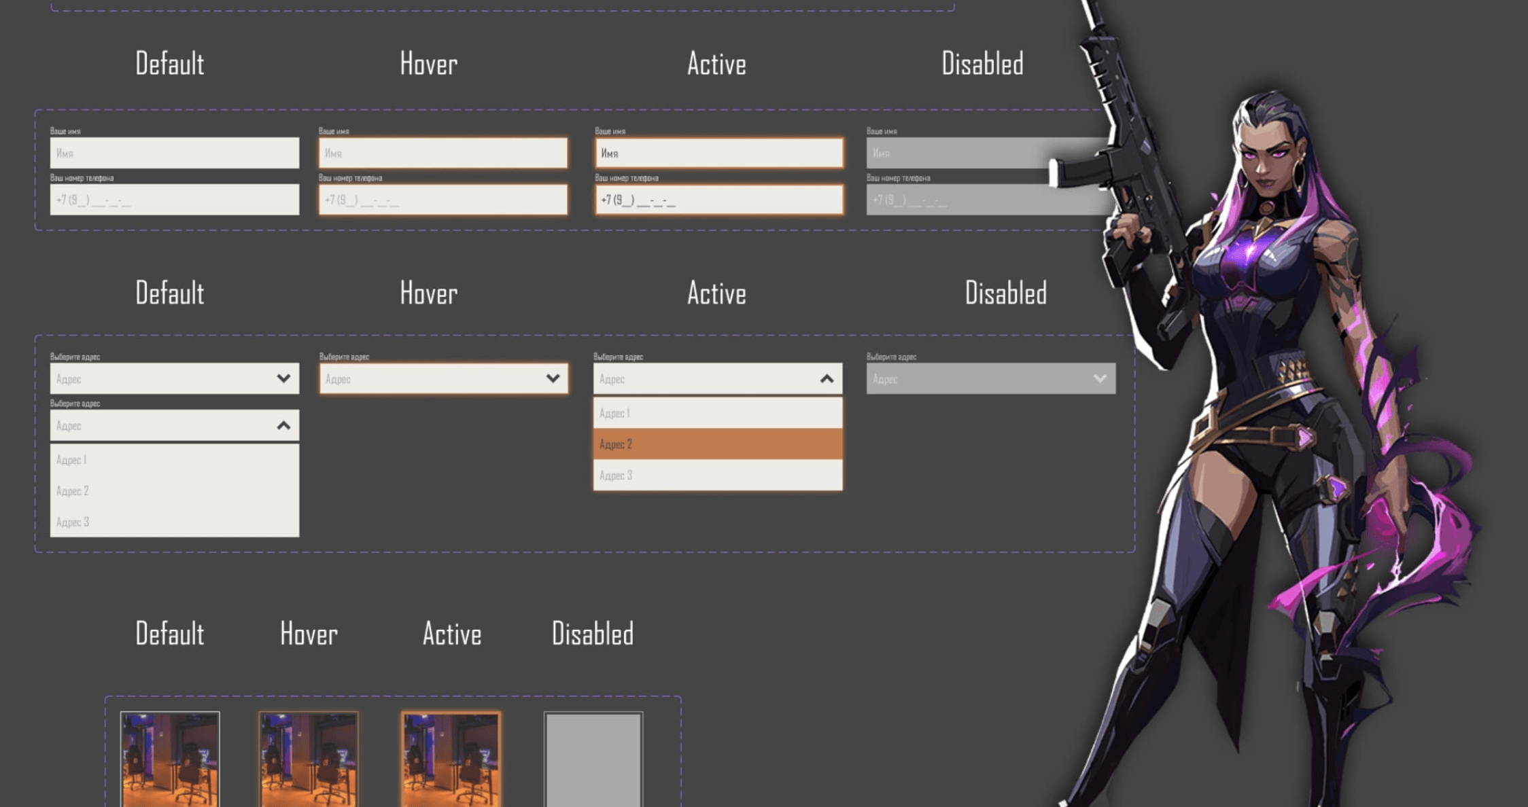The image size is (1528, 807).
Task: Collapse the Active address dropdown chevron
Action: point(827,379)
